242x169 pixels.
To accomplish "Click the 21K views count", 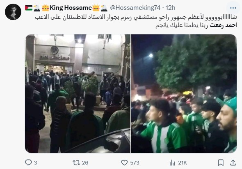I will click(x=183, y=163).
